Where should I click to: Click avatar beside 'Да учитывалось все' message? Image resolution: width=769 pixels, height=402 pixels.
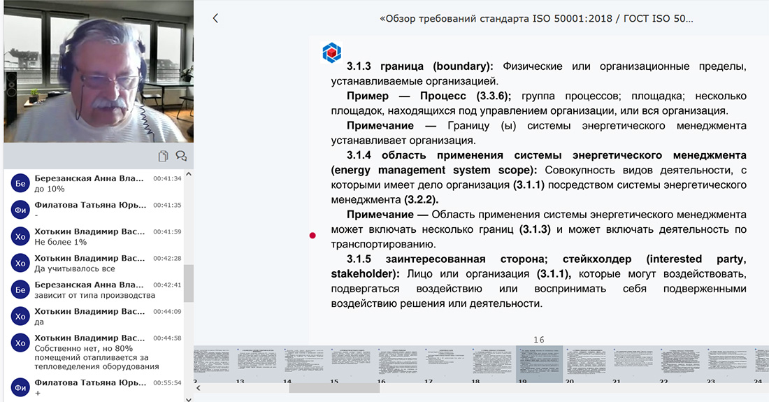pyautogui.click(x=20, y=263)
